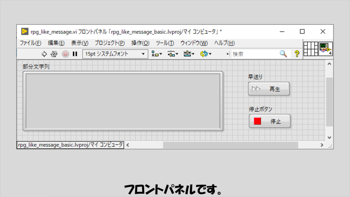Open the Reorder dropdown in toolbar

click(206, 54)
